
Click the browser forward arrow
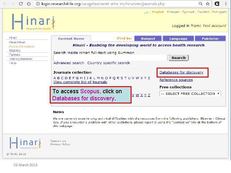click(13, 4)
